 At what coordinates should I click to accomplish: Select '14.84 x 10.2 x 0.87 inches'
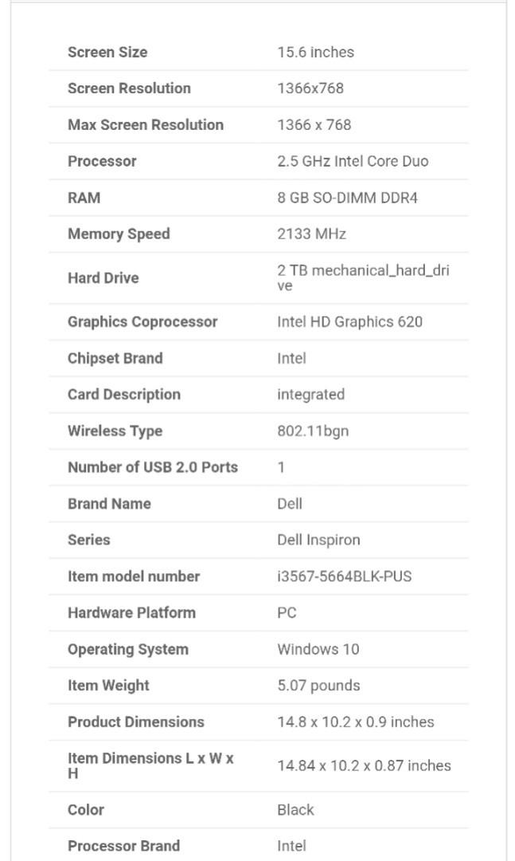tap(365, 766)
